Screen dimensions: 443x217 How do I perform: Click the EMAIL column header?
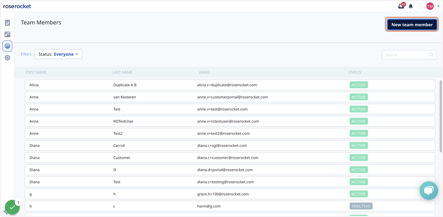pyautogui.click(x=205, y=73)
